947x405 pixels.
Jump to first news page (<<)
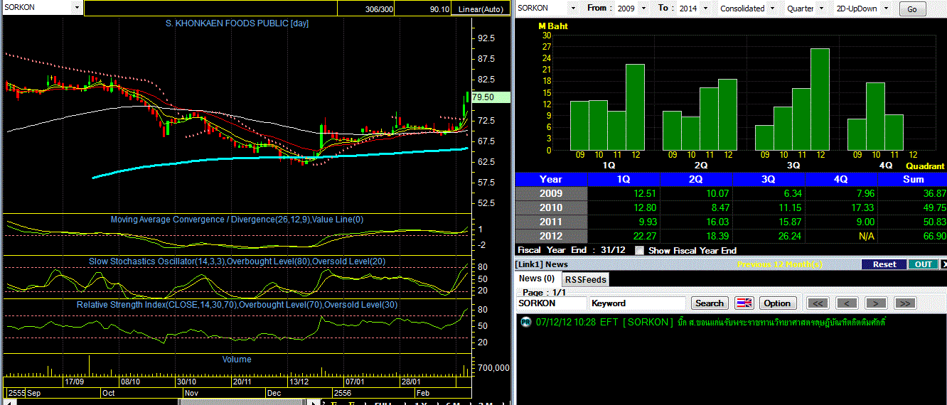(818, 303)
